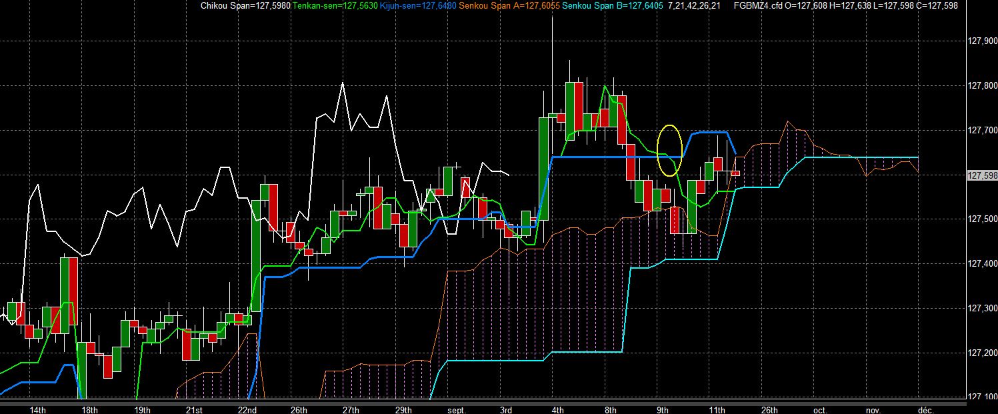The image size is (998, 414).
Task: Select the green Tenkan-sen legend label
Action: tap(335, 5)
